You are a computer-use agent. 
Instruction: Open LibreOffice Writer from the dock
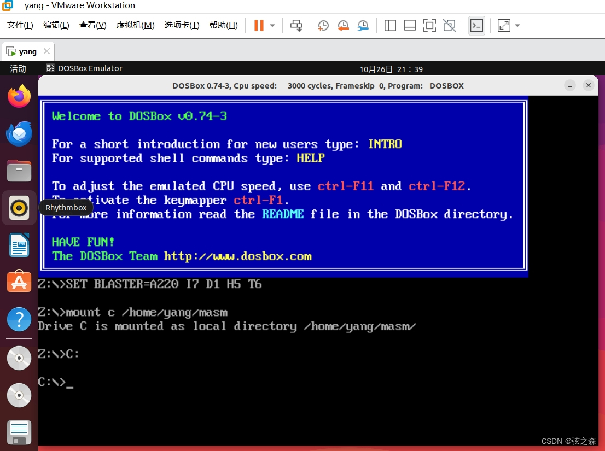(19, 245)
